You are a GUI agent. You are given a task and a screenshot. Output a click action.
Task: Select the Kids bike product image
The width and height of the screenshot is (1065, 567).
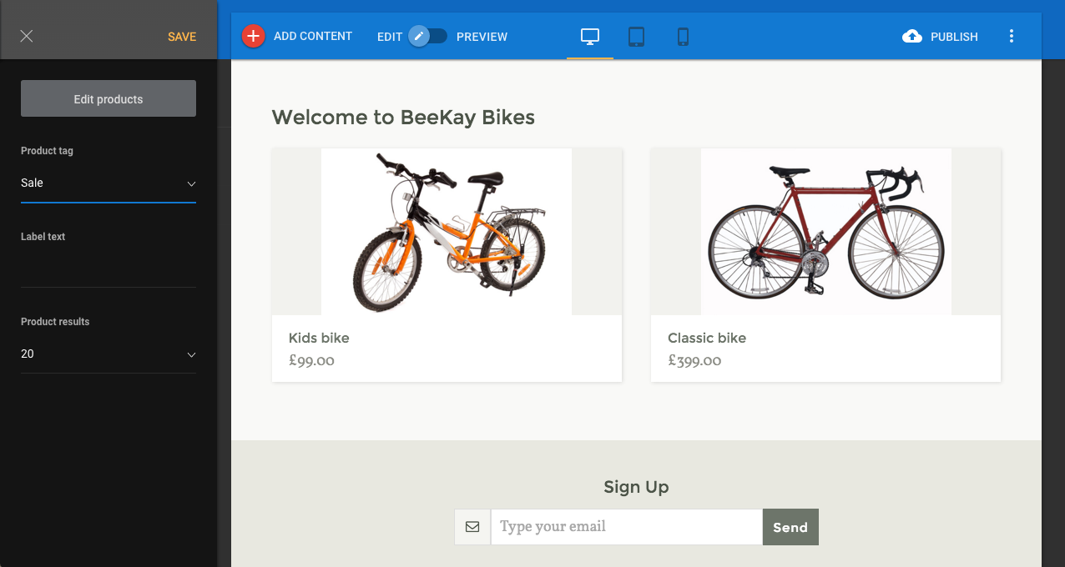click(447, 232)
